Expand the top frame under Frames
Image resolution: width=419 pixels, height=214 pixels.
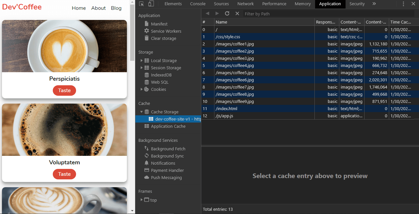coord(141,200)
